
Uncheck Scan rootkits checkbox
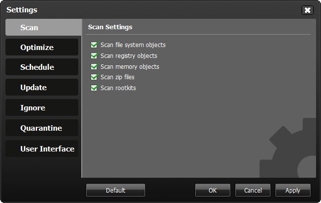[94, 88]
